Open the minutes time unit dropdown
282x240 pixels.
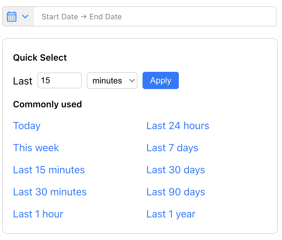112,81
